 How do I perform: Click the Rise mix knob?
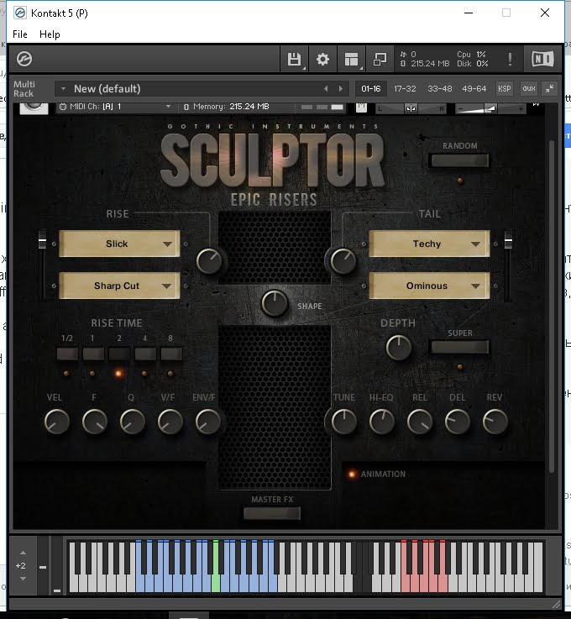coord(209,261)
